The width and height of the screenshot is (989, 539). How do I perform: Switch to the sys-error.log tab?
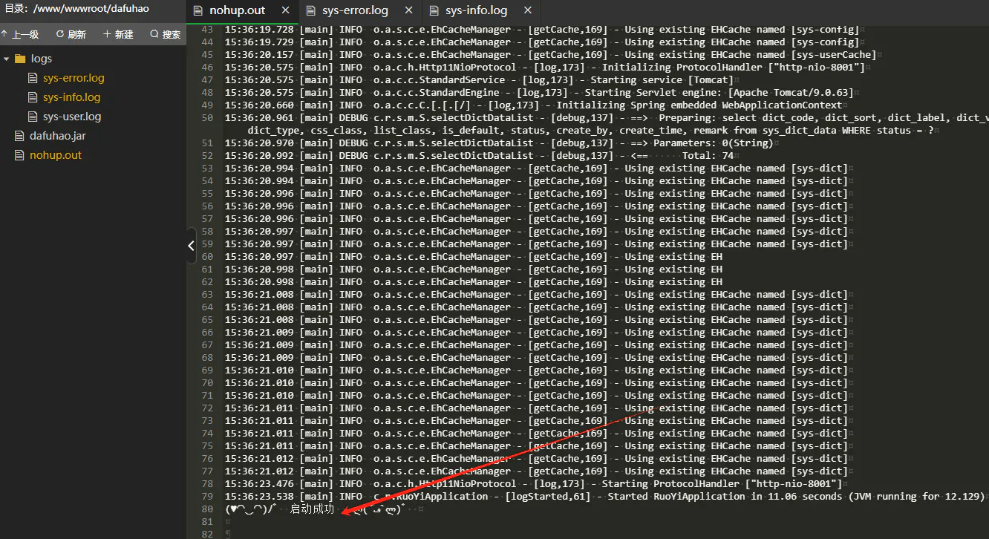[354, 10]
